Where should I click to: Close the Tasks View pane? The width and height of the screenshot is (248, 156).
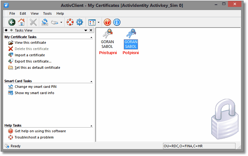pyautogui.click(x=91, y=30)
